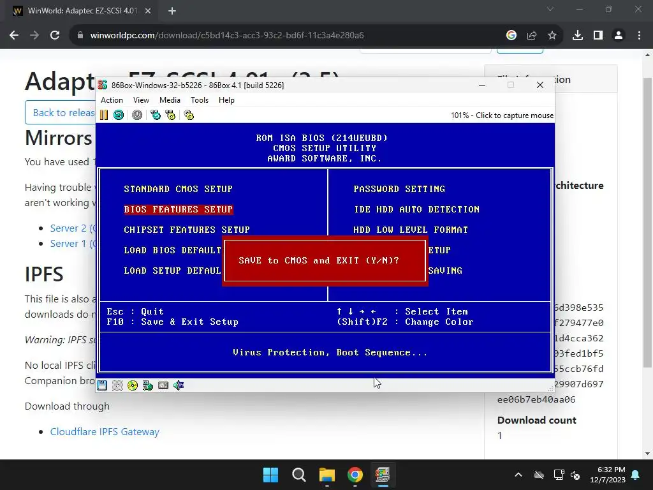The image size is (653, 490).
Task: Open the 86Box Media menu
Action: (x=170, y=100)
